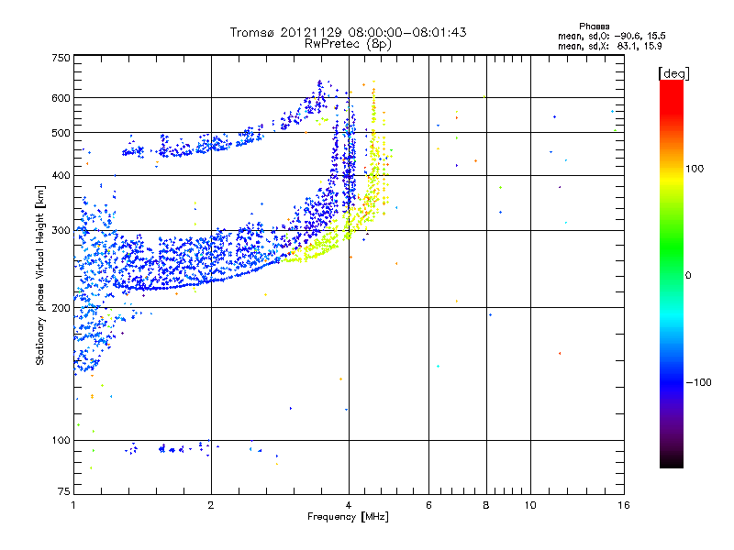Screen dimensions: 734x550
Task: Click the "300" height axis label
Action: 61,230
